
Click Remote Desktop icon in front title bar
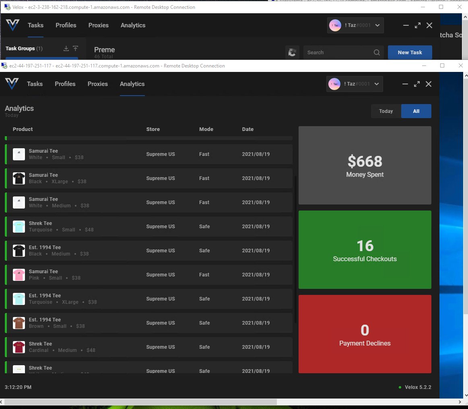pyautogui.click(x=4, y=65)
